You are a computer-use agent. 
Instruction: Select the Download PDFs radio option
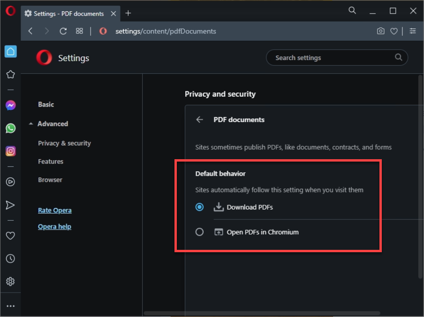pos(200,207)
